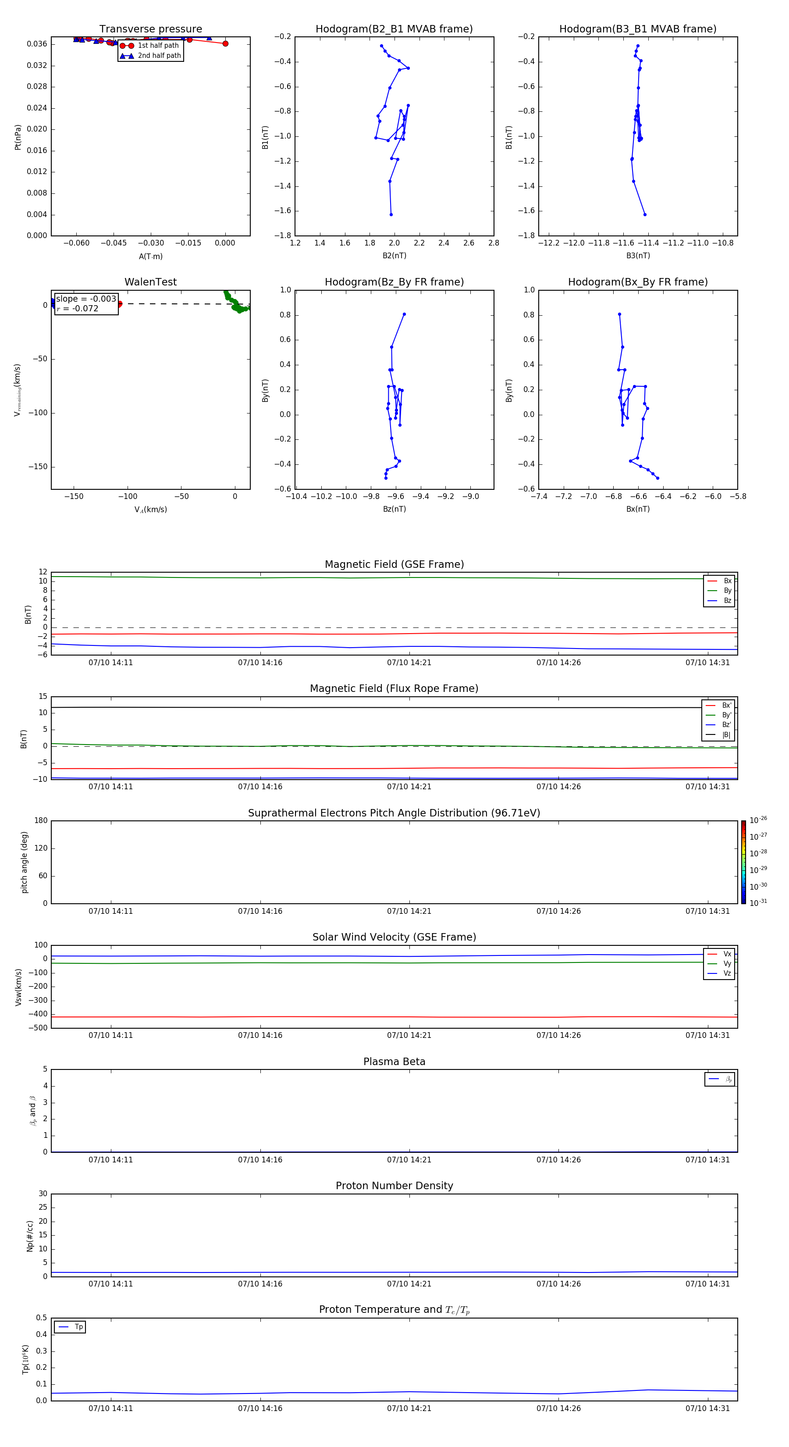This screenshot has width=789, height=1447.
Task: Click '07/10 14:21' tick under GSE magnetic field
Action: click(x=409, y=663)
